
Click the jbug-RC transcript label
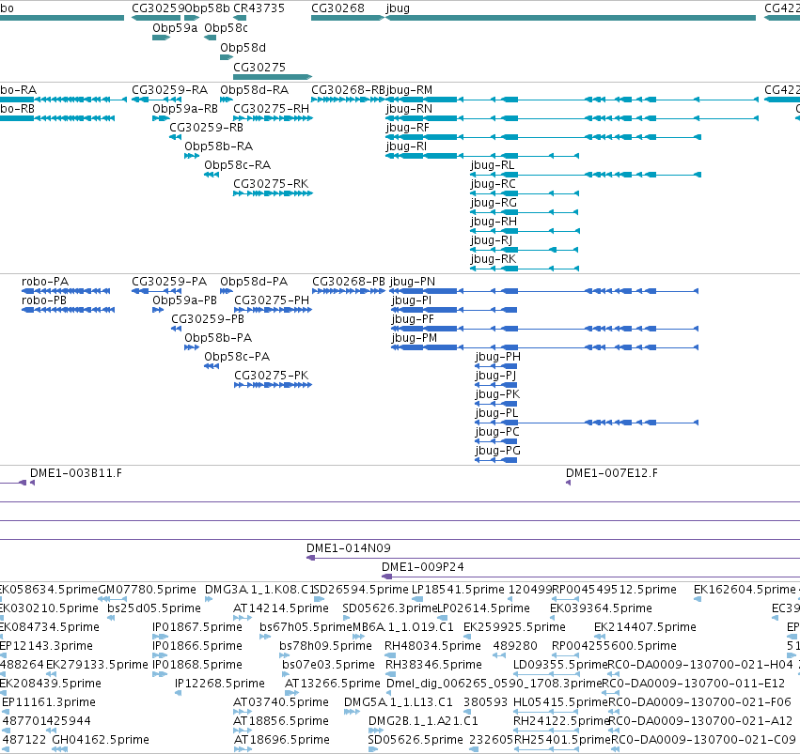(x=493, y=184)
